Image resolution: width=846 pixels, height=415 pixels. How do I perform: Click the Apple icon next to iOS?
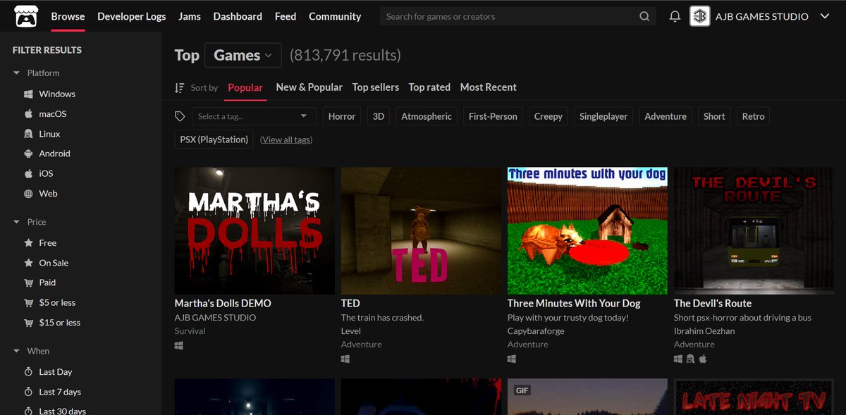[28, 173]
